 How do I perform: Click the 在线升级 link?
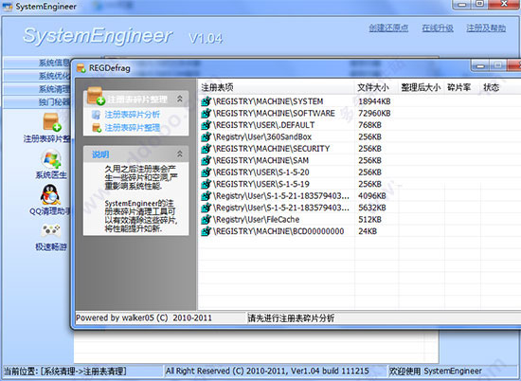pos(438,27)
